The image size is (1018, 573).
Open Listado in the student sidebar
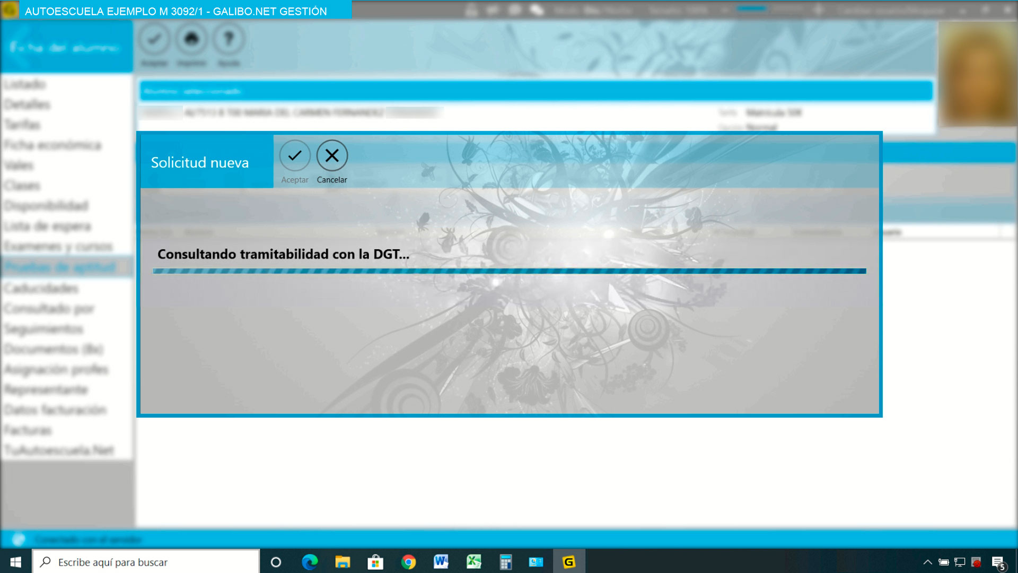[25, 84]
